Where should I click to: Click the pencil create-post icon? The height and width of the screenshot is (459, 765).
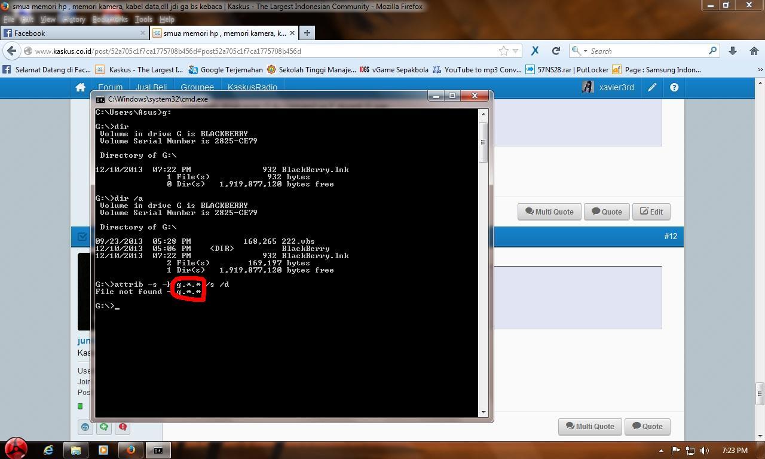pos(652,87)
